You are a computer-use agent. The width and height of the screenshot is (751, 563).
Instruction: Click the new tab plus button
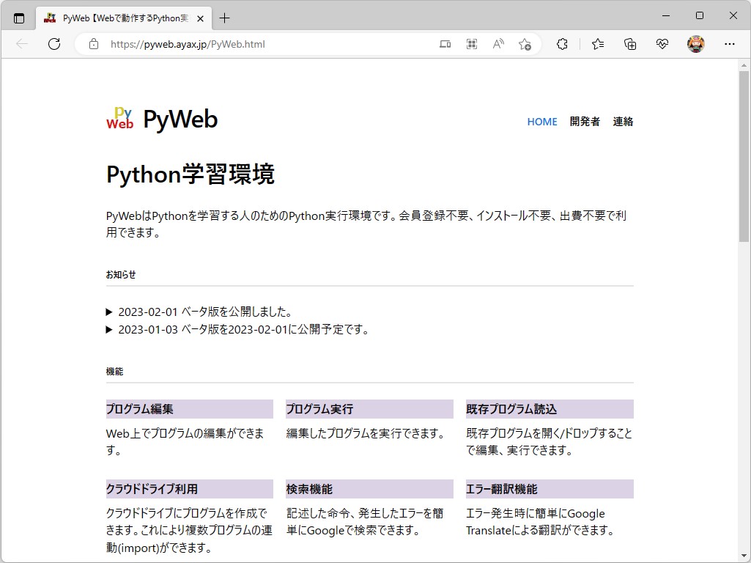coord(223,18)
